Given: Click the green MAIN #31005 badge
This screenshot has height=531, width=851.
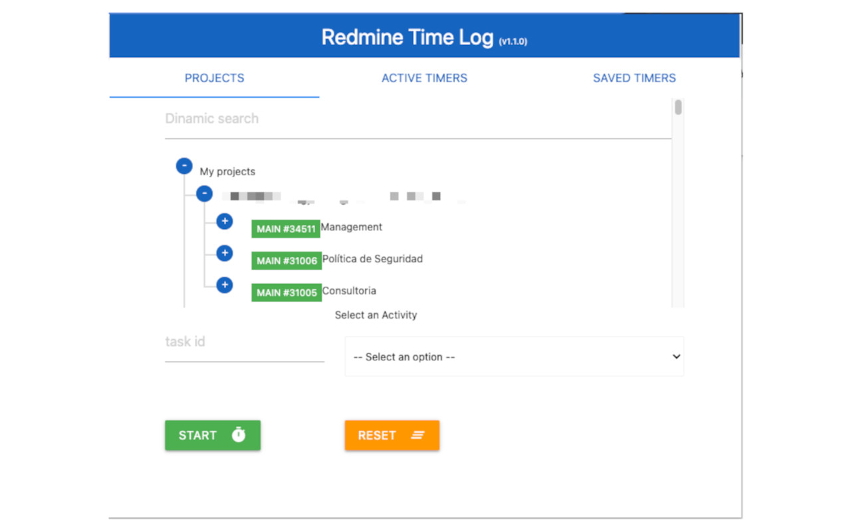Looking at the screenshot, I should [286, 293].
